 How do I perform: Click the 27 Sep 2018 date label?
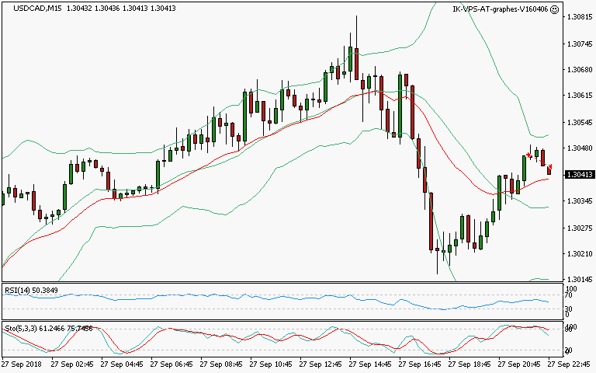click(x=23, y=364)
